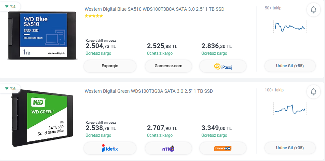
Task: Click Ücretsiz kargo under 2.836,30 TL
Action: [x=214, y=53]
